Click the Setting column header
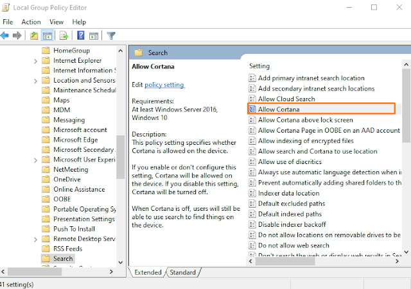Viewport: 411px width, 289px height. pyautogui.click(x=259, y=66)
